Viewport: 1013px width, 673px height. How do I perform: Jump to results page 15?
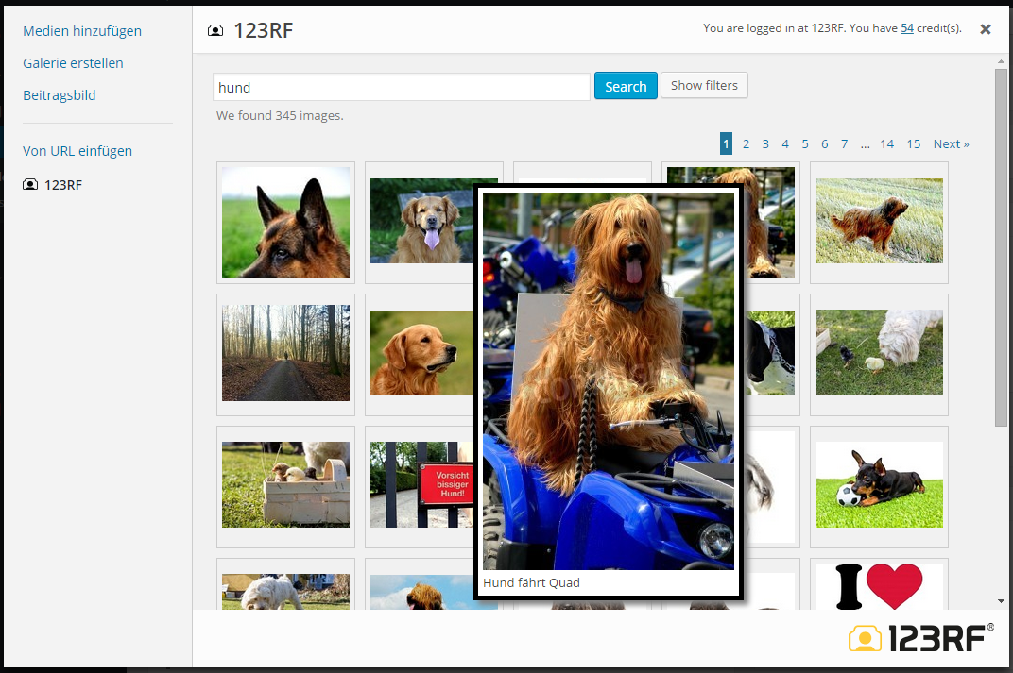point(913,143)
